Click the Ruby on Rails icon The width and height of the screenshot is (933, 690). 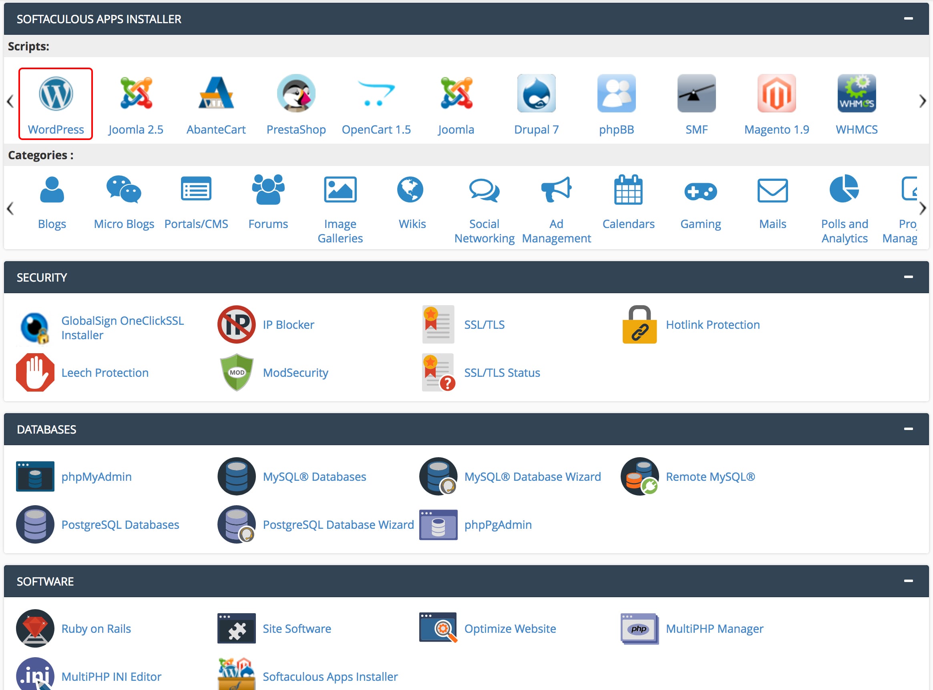pos(35,628)
